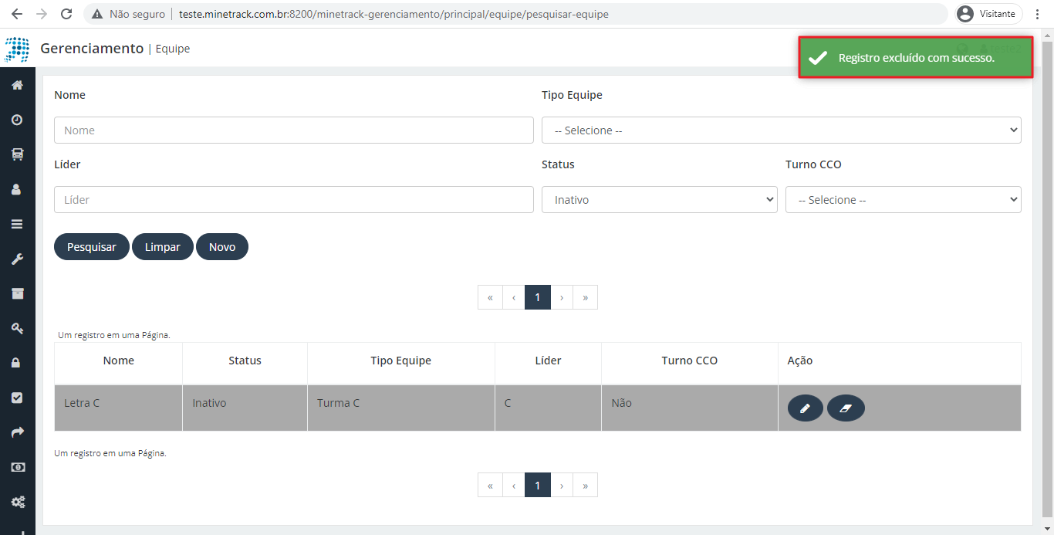Go to last page in pagination above table
This screenshot has height=535, width=1054.
[x=586, y=297]
